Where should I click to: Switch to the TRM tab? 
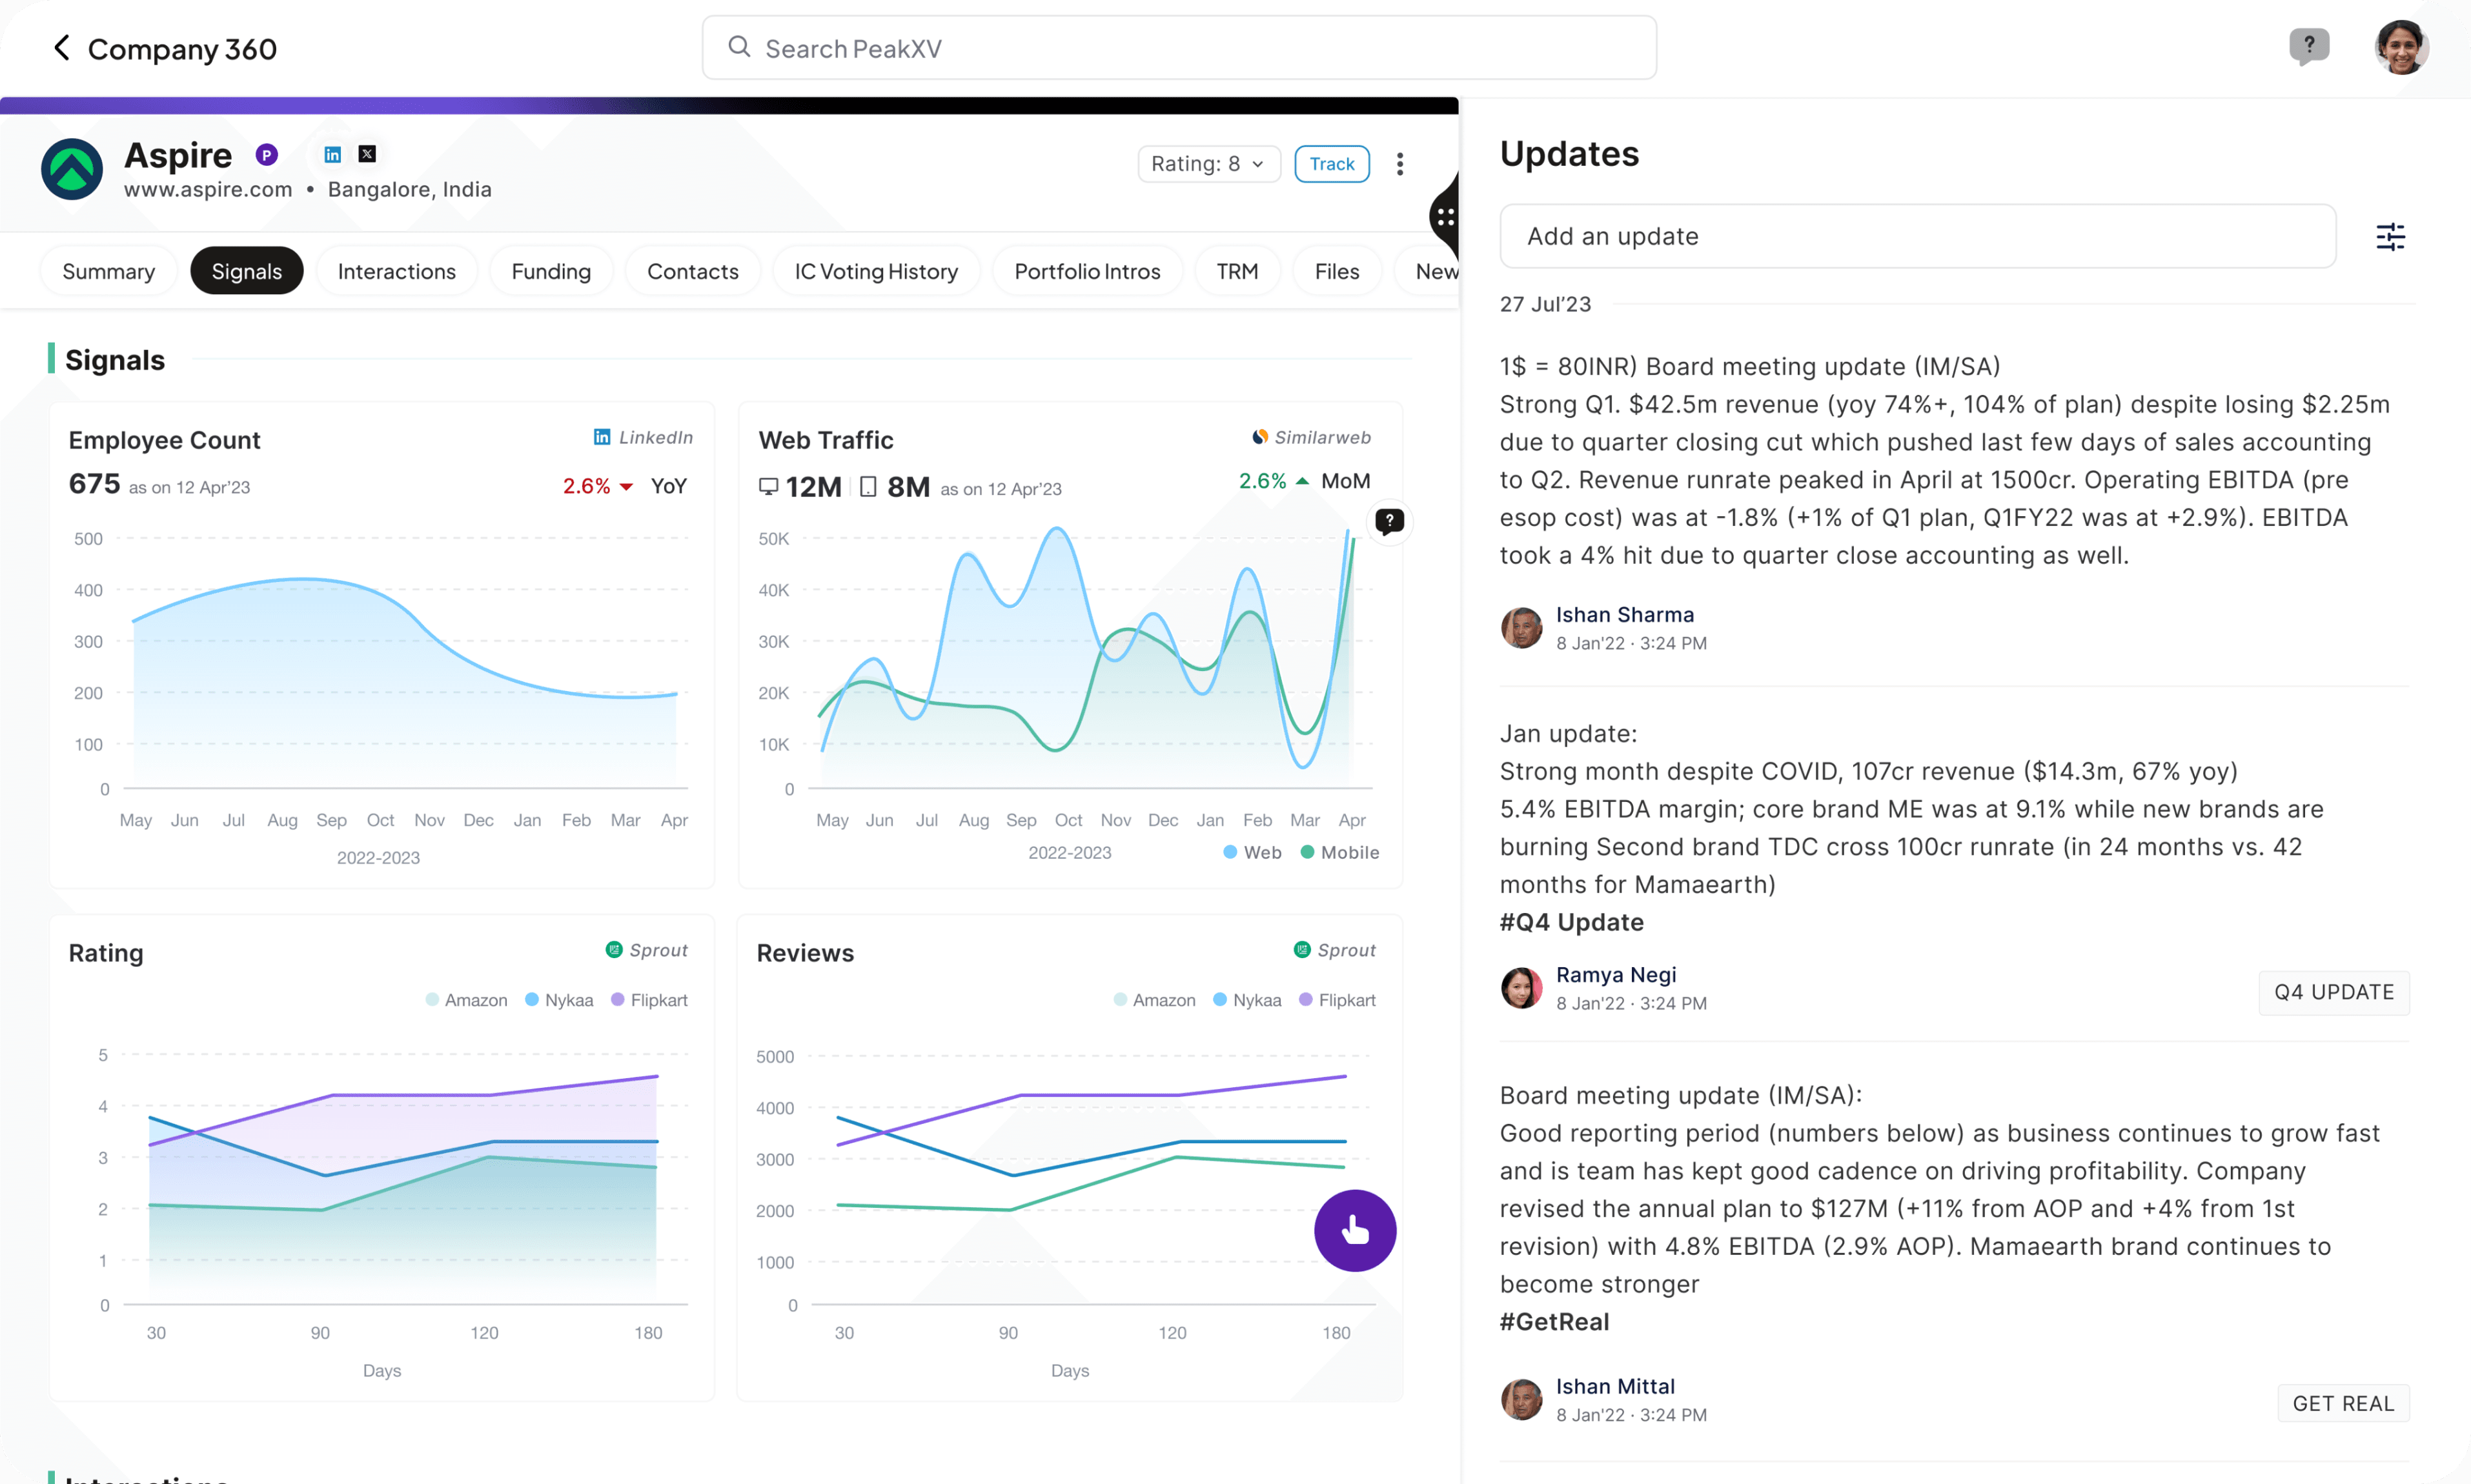pos(1237,271)
